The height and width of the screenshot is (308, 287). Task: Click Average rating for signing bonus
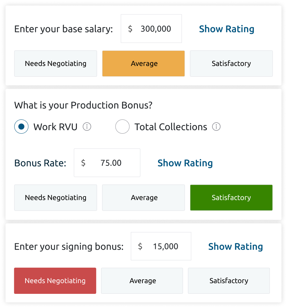click(142, 281)
